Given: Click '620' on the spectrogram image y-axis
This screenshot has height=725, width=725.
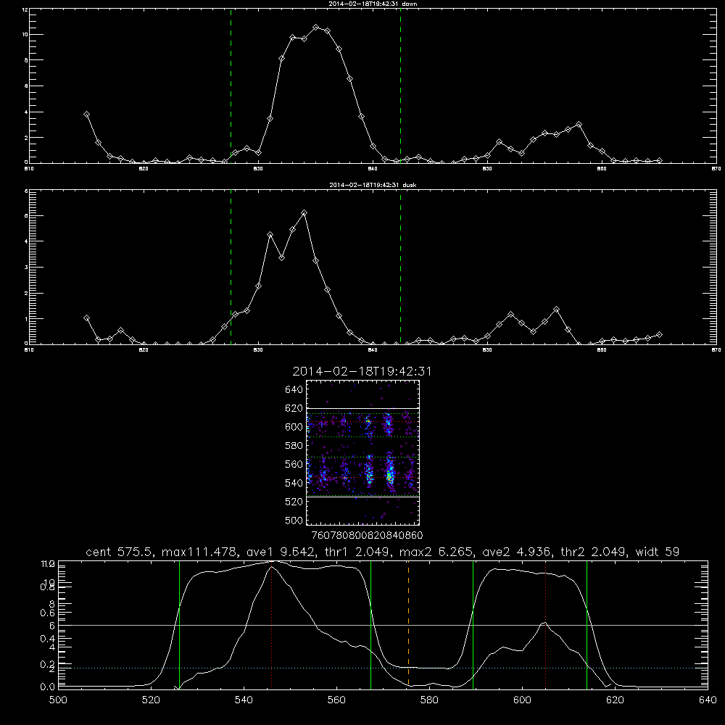Looking at the screenshot, I should coord(294,408).
